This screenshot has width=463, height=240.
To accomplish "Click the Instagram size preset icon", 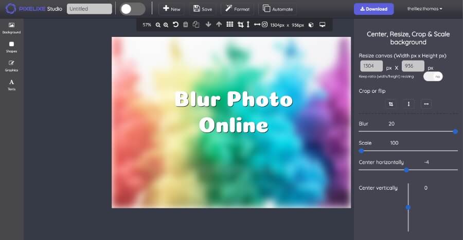I will coord(264,25).
